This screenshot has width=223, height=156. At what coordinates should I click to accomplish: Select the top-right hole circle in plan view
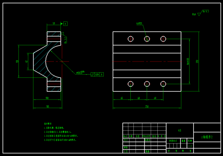pyautogui.click(x=163, y=39)
